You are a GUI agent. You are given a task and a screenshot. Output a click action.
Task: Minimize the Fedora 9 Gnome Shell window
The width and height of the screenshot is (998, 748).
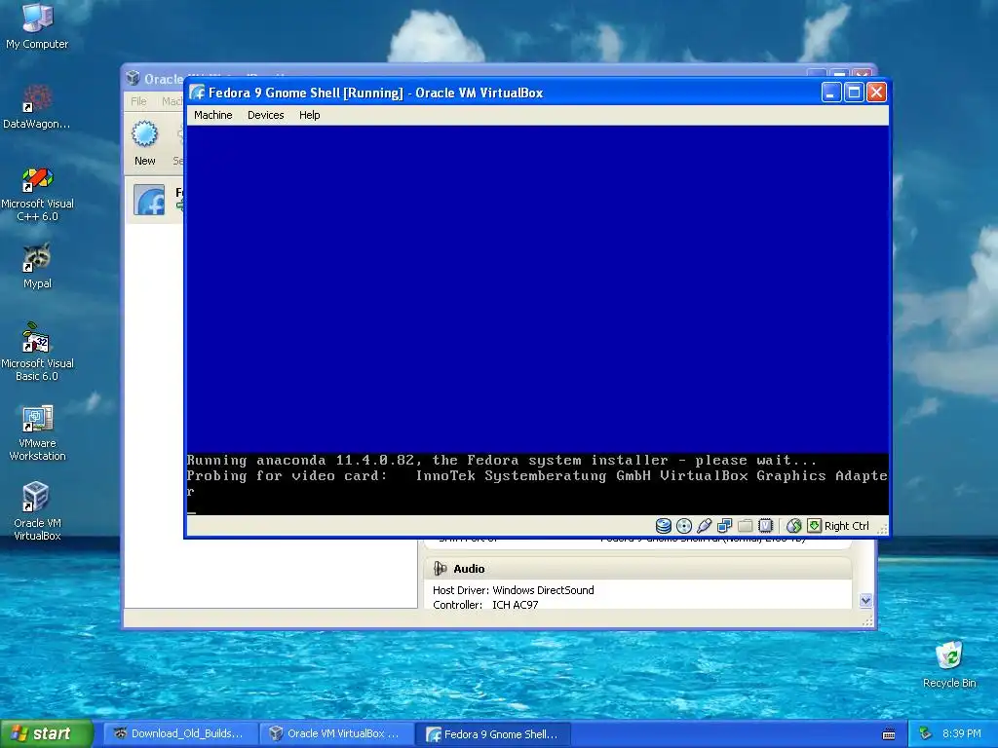click(x=830, y=93)
